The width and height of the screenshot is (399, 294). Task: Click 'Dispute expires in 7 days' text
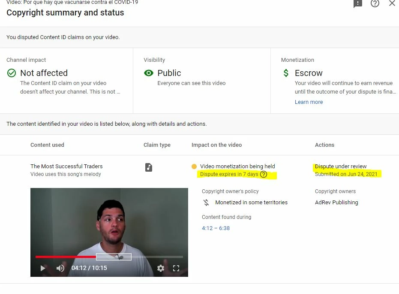(x=229, y=174)
